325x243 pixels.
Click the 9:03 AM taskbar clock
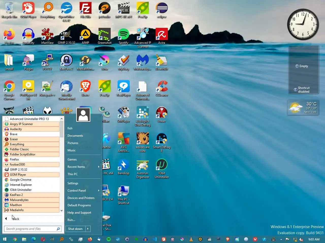click(314, 239)
